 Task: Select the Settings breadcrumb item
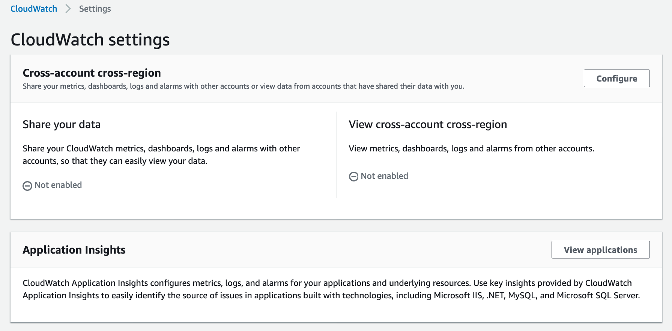[x=95, y=9]
